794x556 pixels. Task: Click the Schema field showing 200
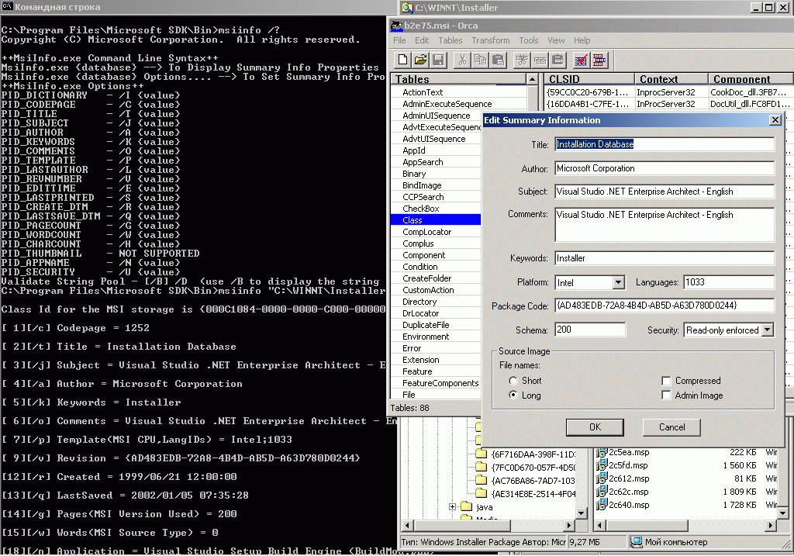tap(590, 330)
